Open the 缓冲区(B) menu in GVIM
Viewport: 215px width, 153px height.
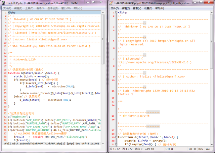pos(53,8)
